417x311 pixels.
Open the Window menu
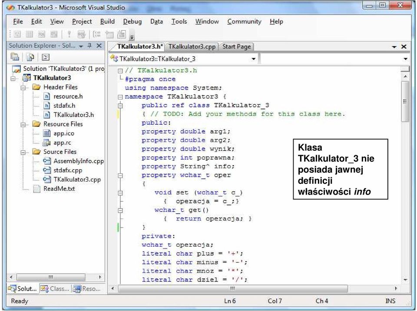(x=207, y=22)
